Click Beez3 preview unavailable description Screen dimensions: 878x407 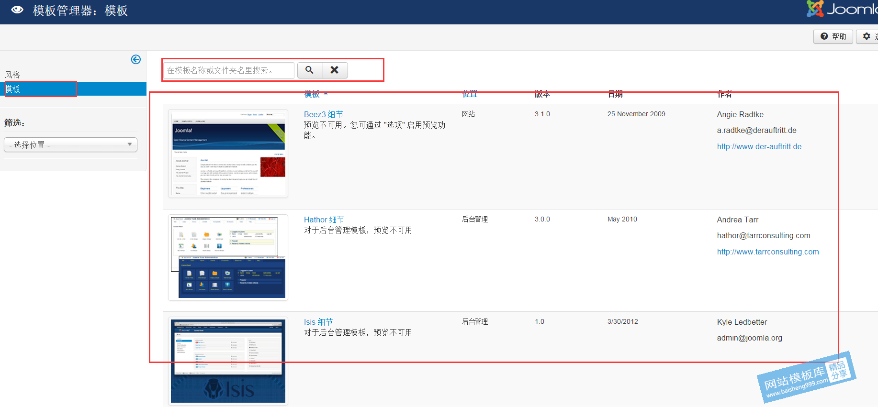point(375,130)
